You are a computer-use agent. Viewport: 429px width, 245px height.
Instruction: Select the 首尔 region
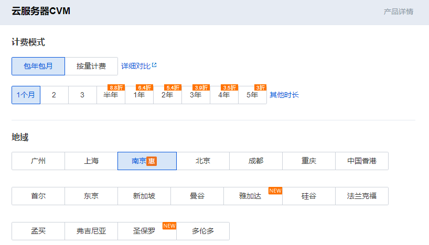(x=38, y=196)
